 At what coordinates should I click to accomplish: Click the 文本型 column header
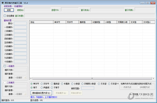(x=136, y=22)
